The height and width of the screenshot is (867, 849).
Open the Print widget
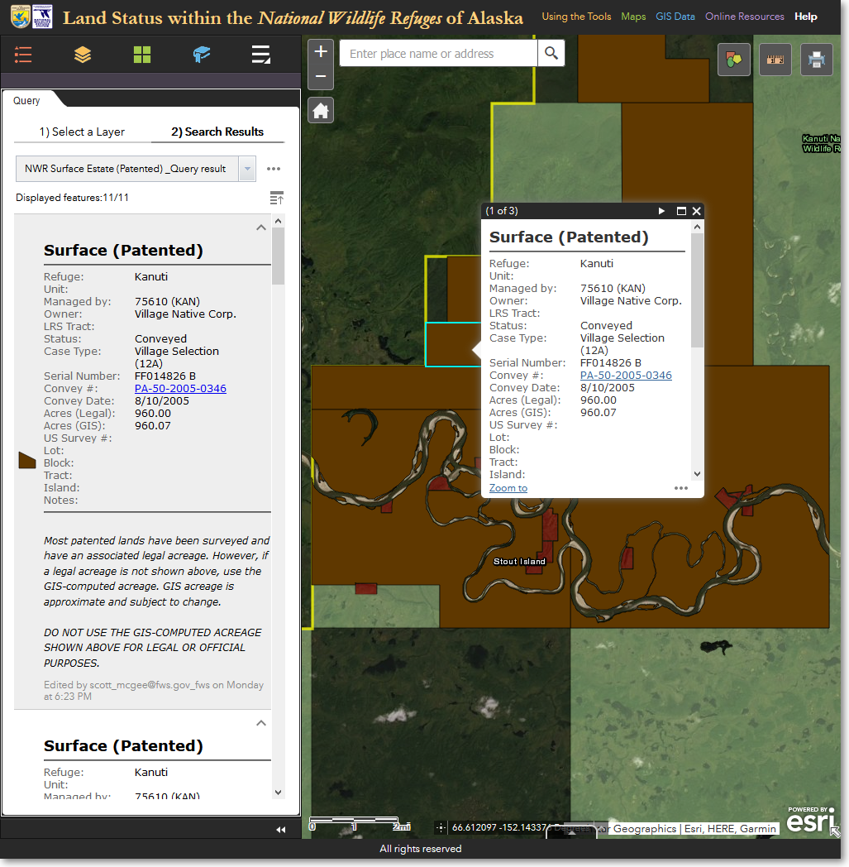click(816, 60)
